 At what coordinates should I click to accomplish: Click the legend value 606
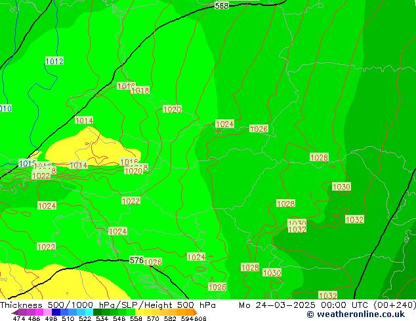(x=200, y=318)
